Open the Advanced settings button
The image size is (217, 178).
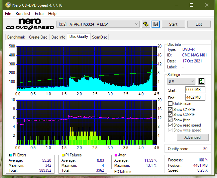192,137
